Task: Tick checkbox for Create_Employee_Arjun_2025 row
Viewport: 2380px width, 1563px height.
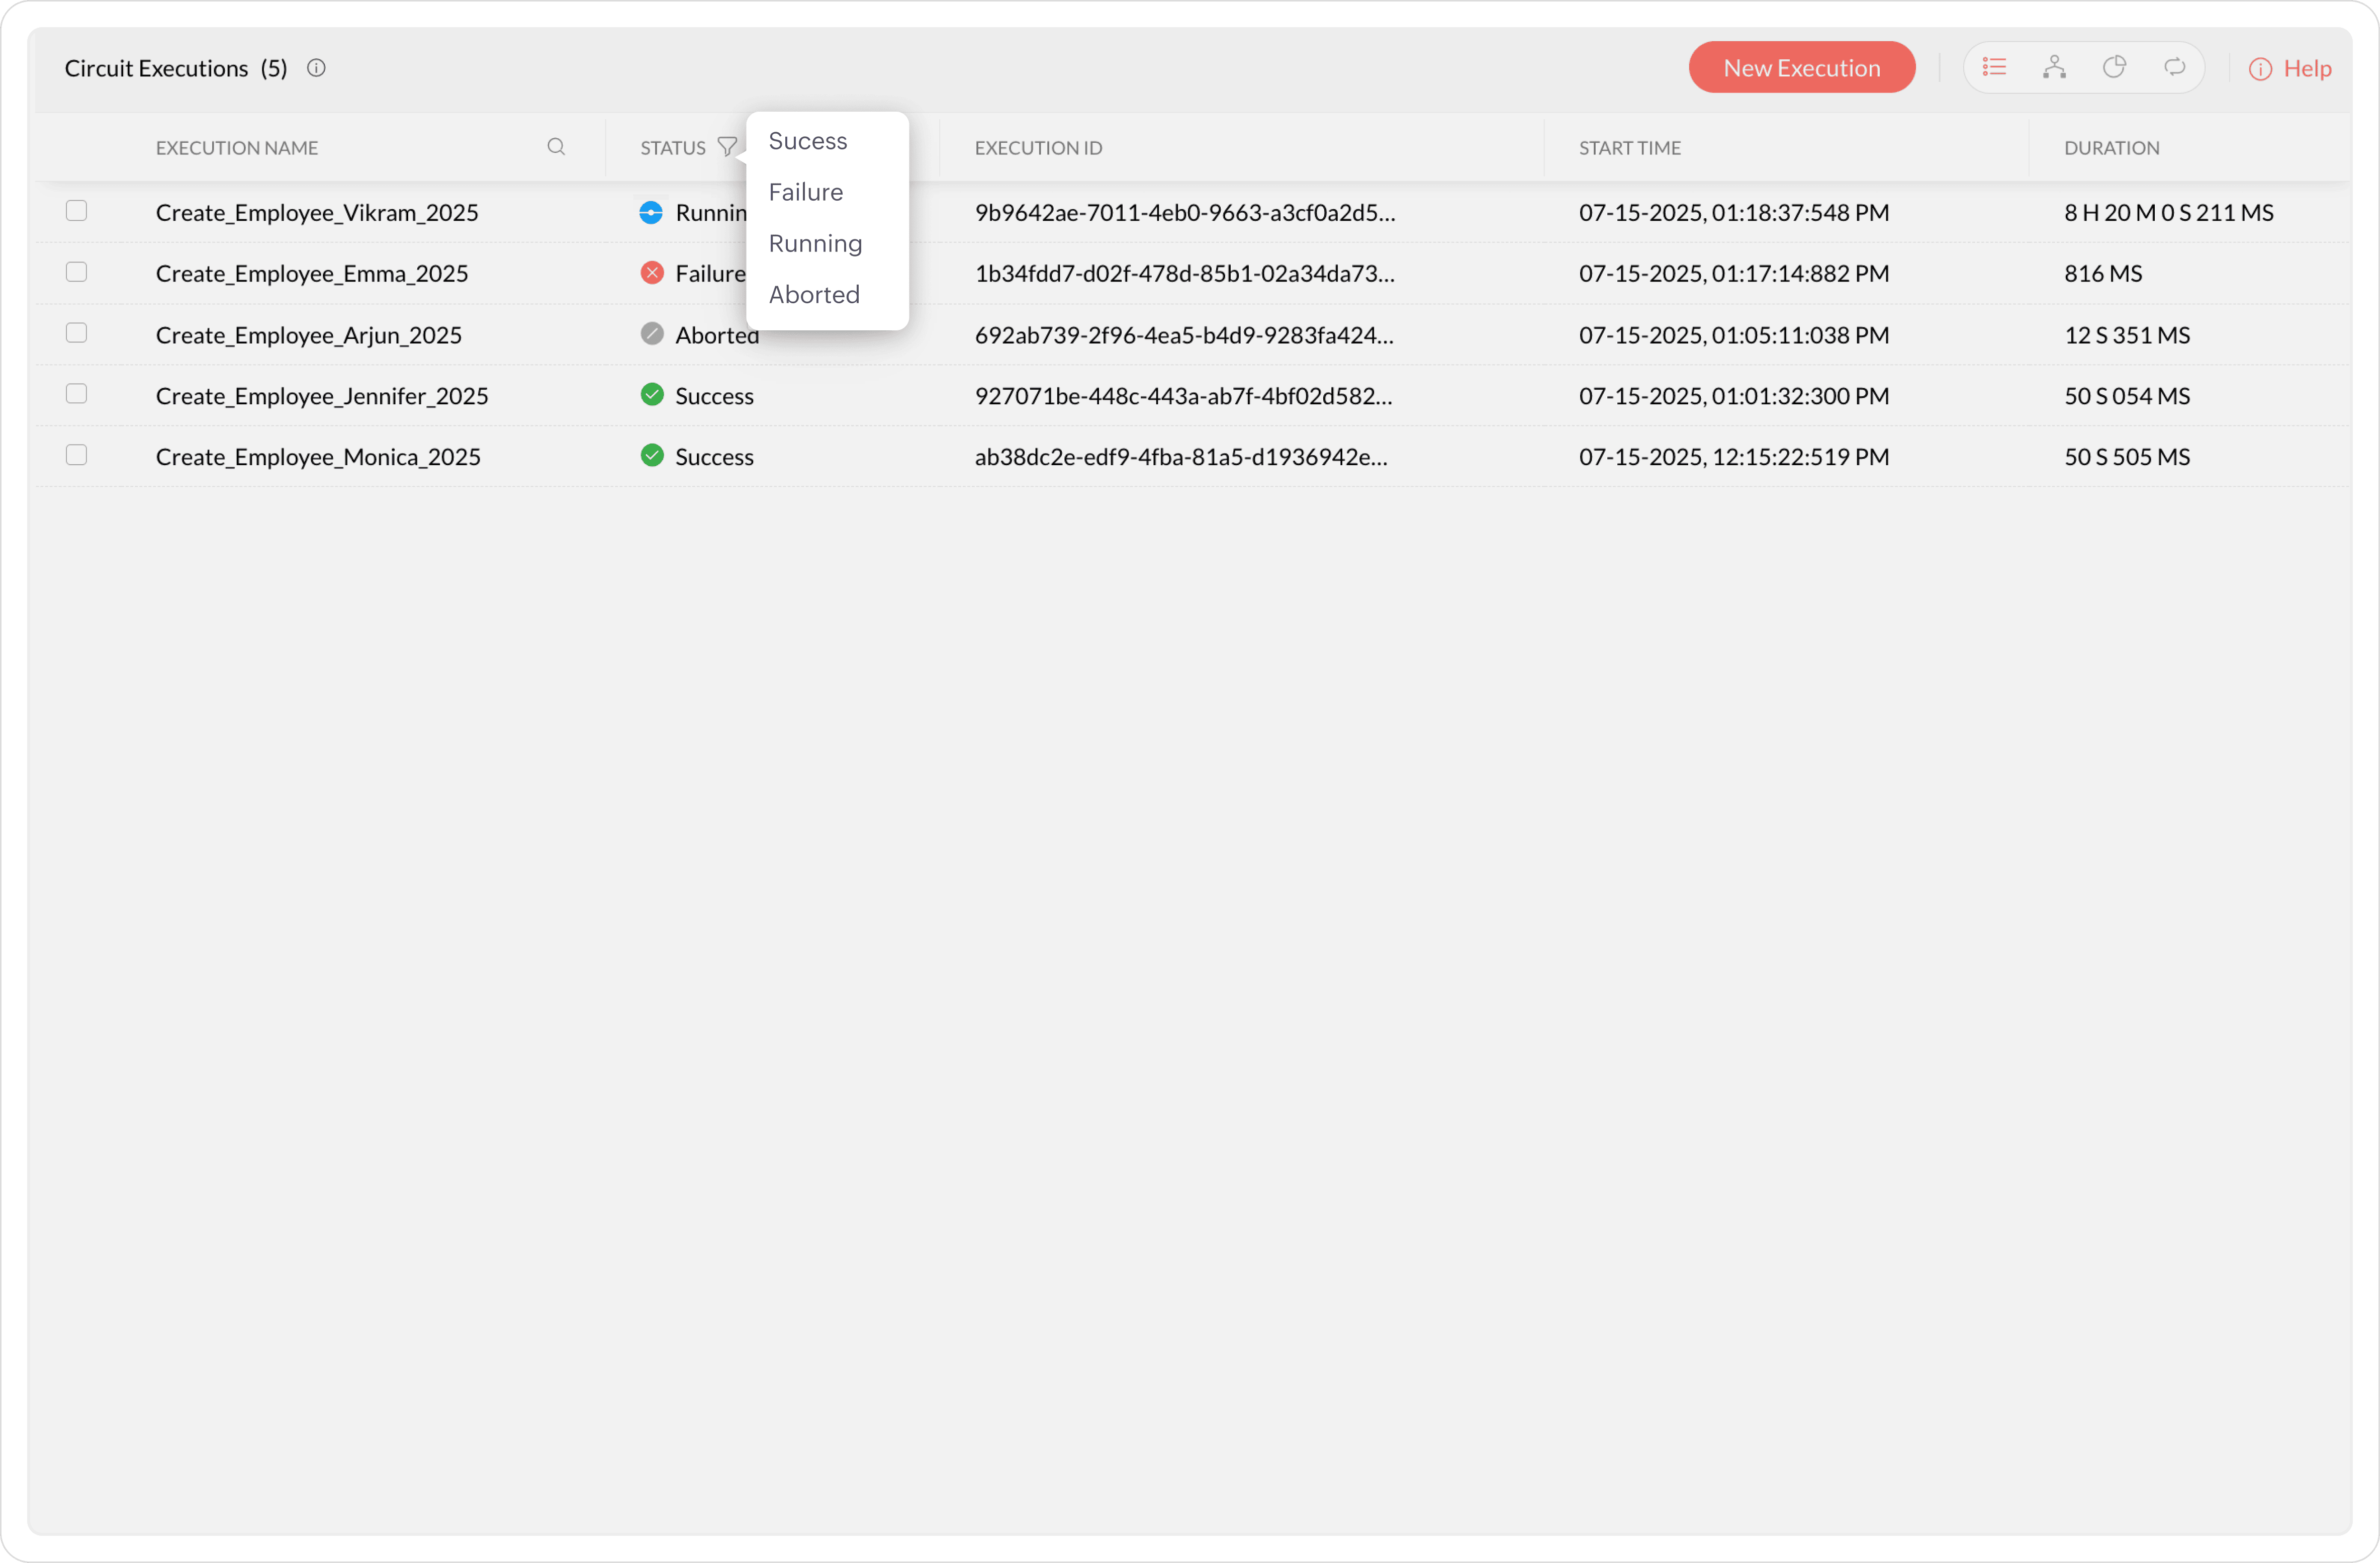Action: pyautogui.click(x=76, y=333)
